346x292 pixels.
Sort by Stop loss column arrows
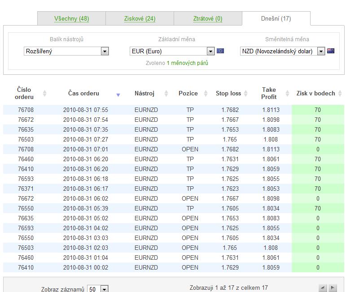click(x=245, y=93)
